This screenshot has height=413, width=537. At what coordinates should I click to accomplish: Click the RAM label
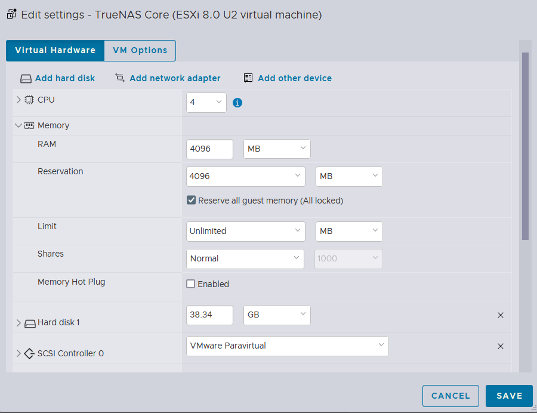[47, 144]
